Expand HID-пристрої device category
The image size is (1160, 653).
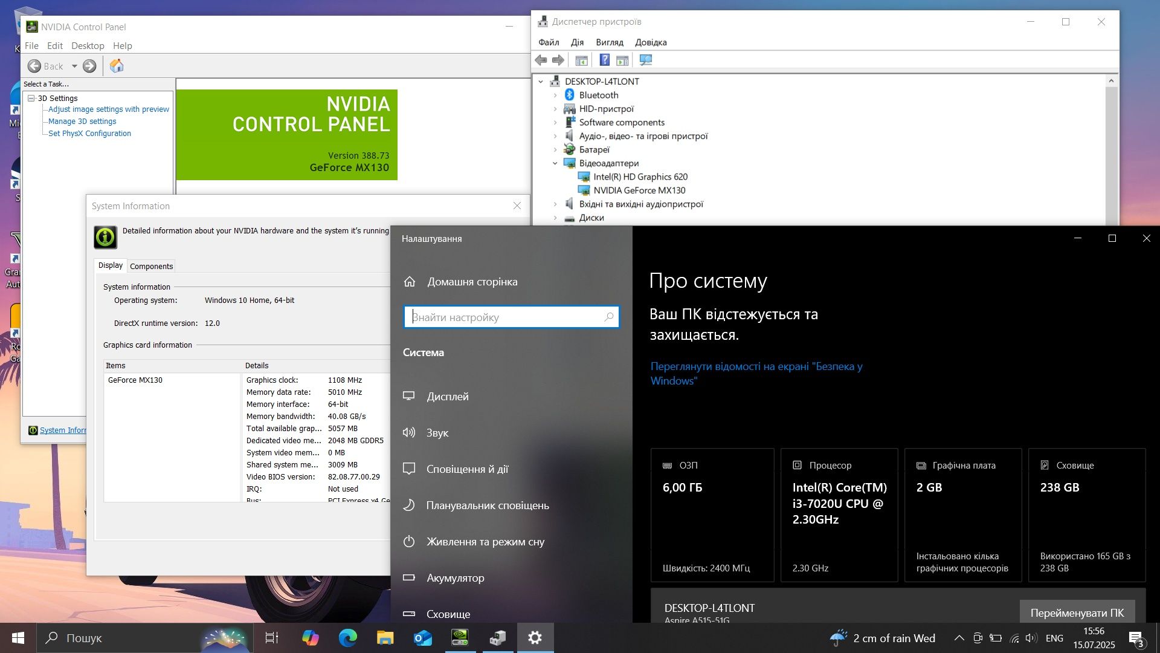(x=555, y=109)
